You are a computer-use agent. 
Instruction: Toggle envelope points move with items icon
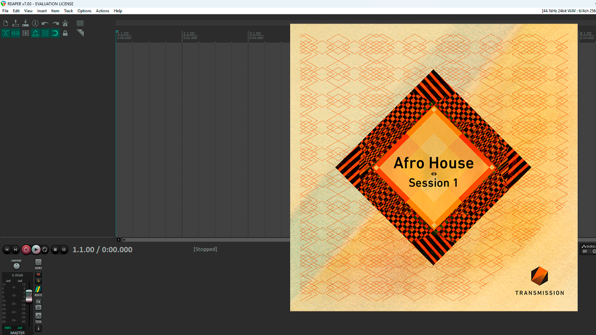[35, 33]
